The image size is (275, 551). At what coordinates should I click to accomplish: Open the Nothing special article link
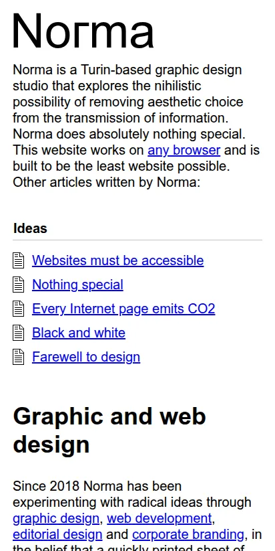click(77, 285)
